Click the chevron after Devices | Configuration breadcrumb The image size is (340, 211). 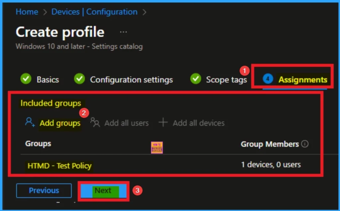pos(144,12)
